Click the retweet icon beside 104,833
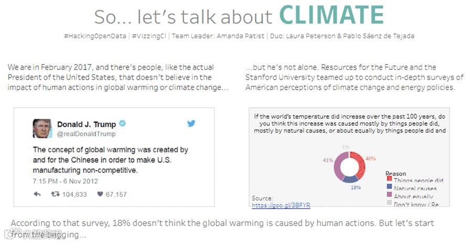 (x=55, y=194)
